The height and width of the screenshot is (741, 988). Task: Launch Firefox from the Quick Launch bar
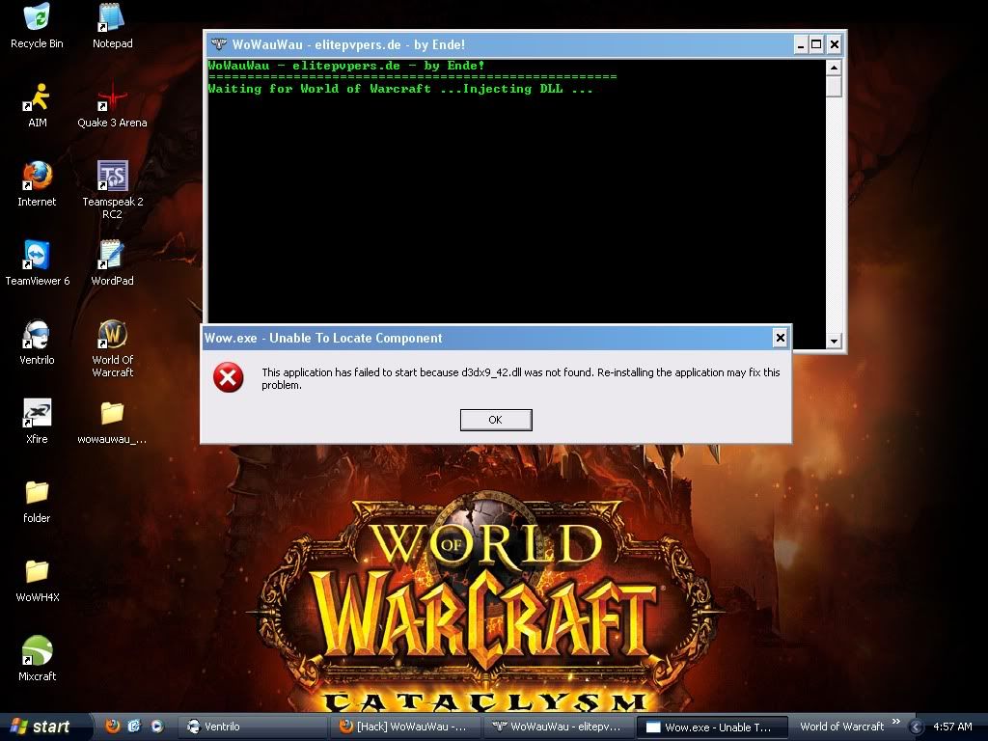(x=113, y=726)
